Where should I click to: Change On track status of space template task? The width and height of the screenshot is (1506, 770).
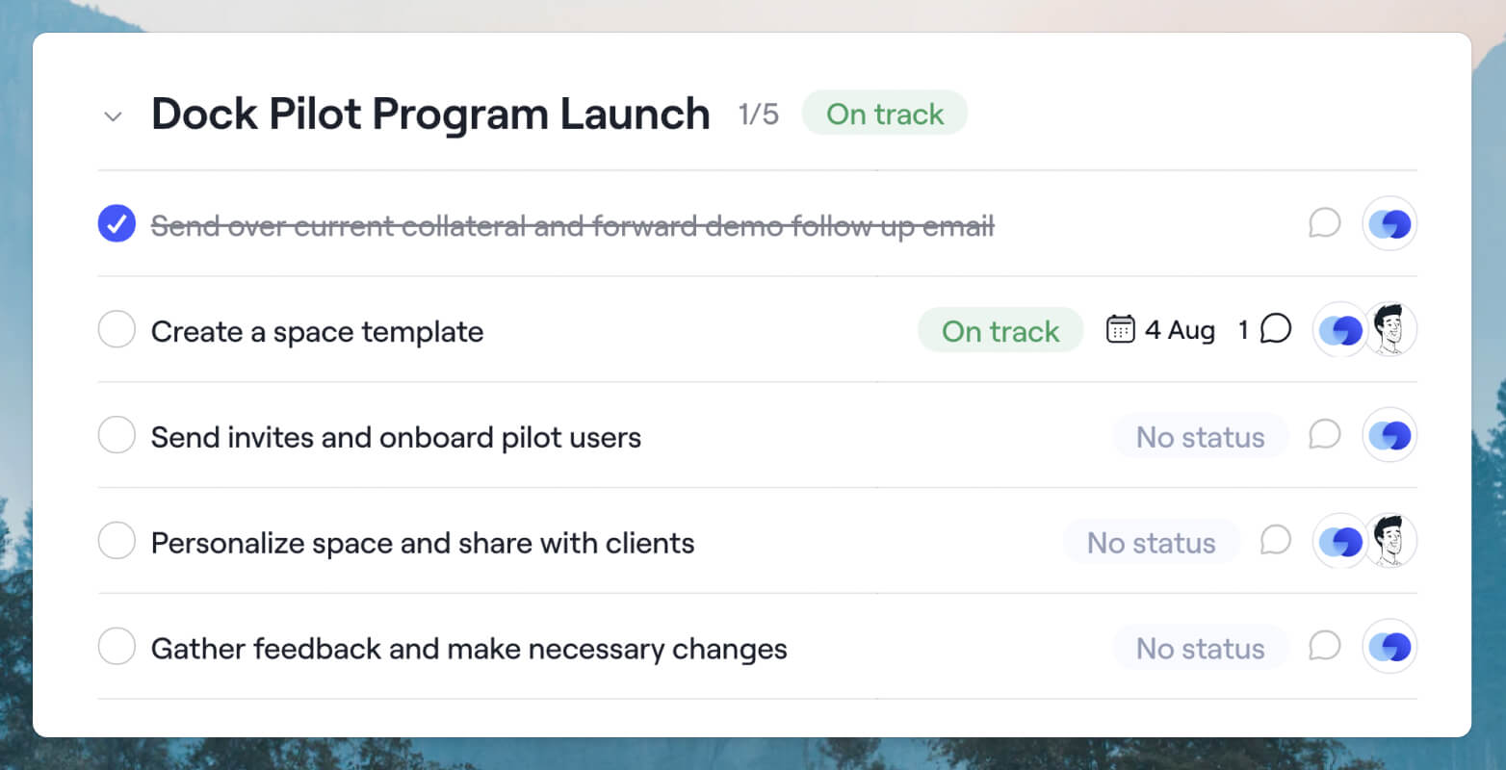1000,330
